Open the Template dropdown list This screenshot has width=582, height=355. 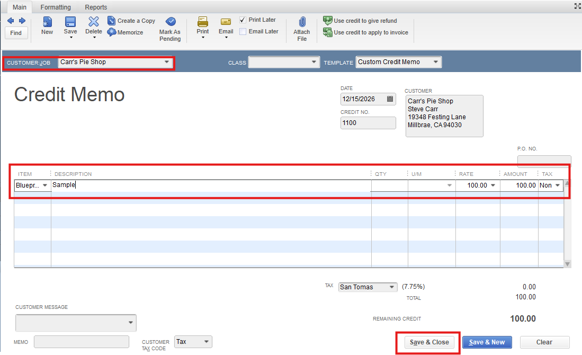[435, 62]
